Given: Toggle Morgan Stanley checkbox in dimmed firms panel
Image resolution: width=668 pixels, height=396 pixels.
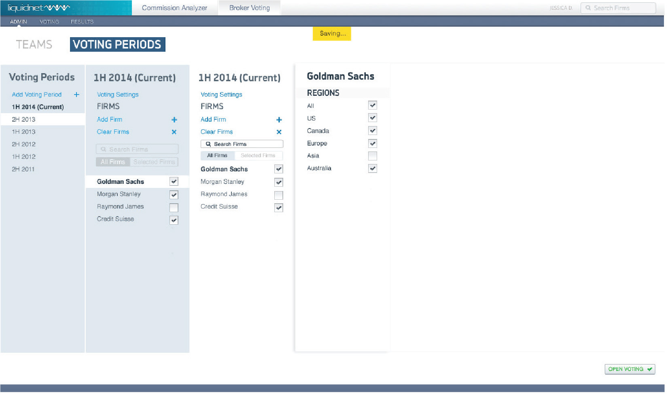Looking at the screenshot, I should click(175, 196).
